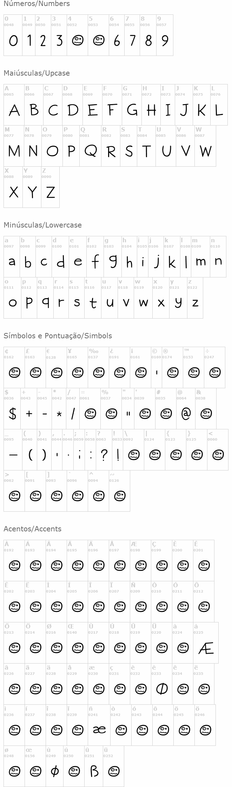Click the Acentos/Accents section heading

click(x=32, y=529)
